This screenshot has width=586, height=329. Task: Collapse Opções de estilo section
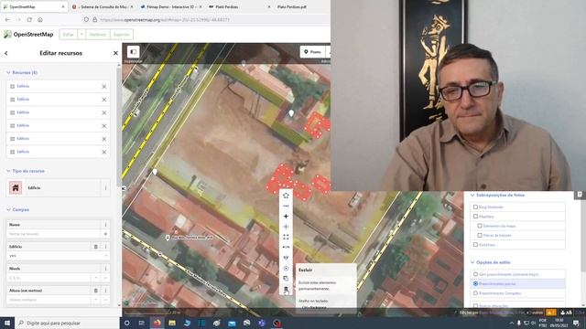point(491,262)
